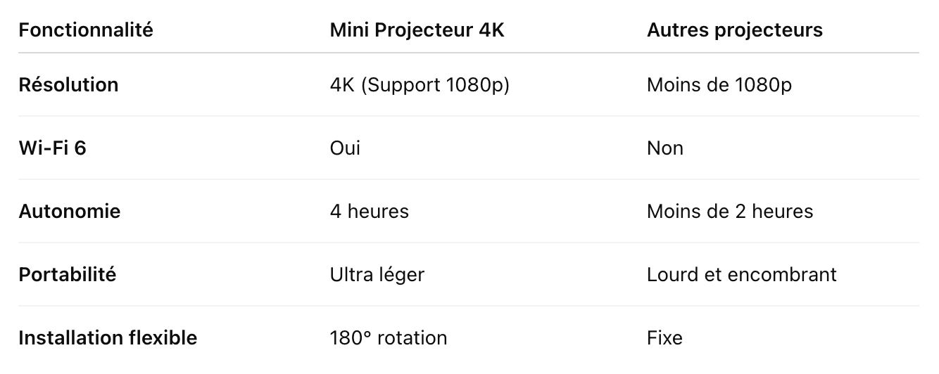
Task: Click the Fonctionnalité column header
Action: (x=85, y=31)
